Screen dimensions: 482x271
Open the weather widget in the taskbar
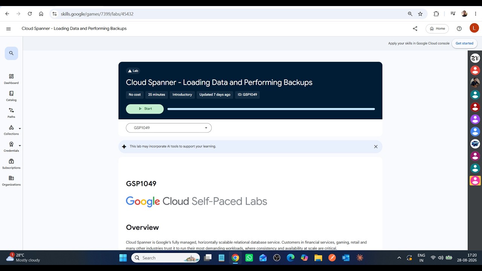point(23,258)
